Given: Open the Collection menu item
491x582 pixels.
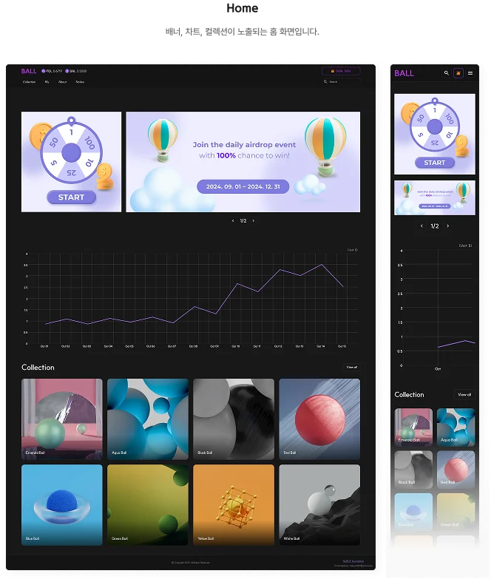Looking at the screenshot, I should 29,82.
